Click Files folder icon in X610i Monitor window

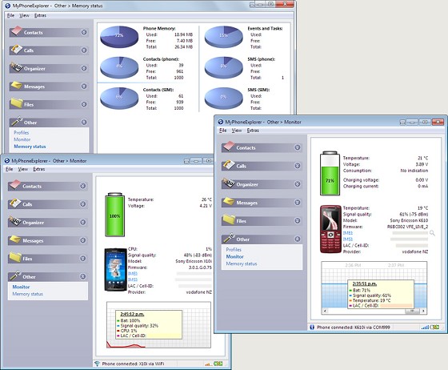coord(229,219)
